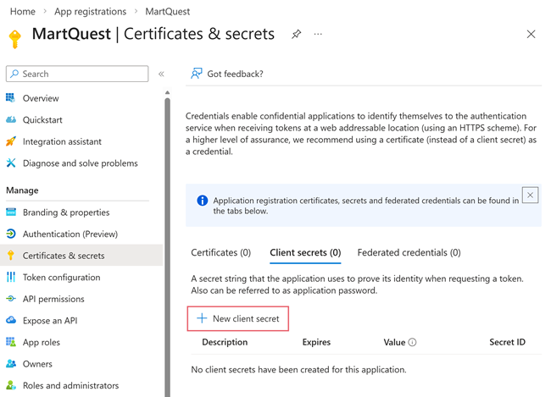The width and height of the screenshot is (551, 397).
Task: Navigate to Home breadcrumb
Action: (x=23, y=12)
